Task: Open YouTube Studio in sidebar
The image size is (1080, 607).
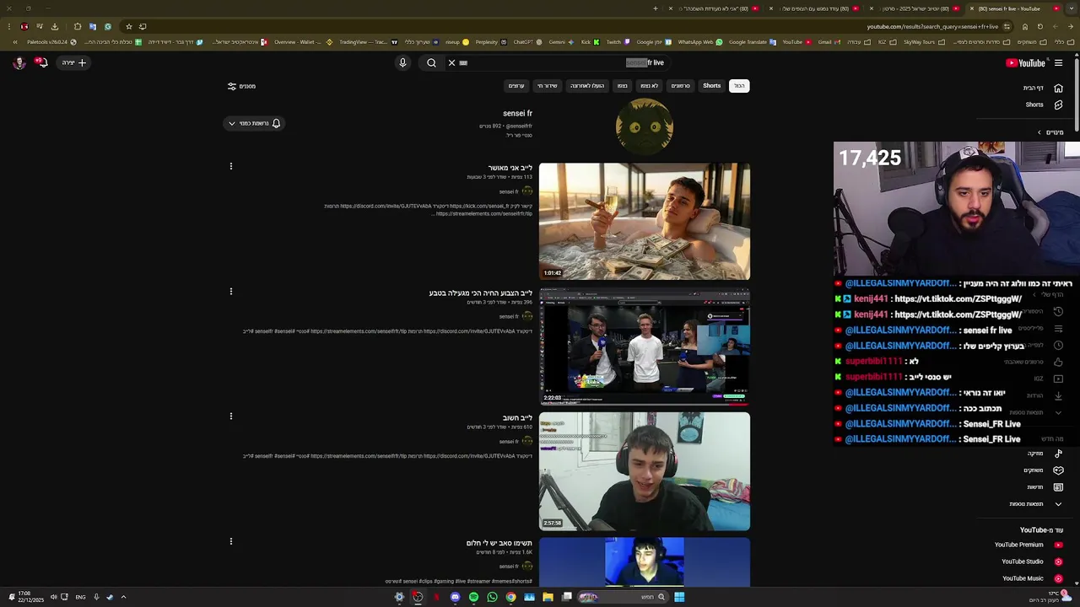Action: click(1031, 561)
